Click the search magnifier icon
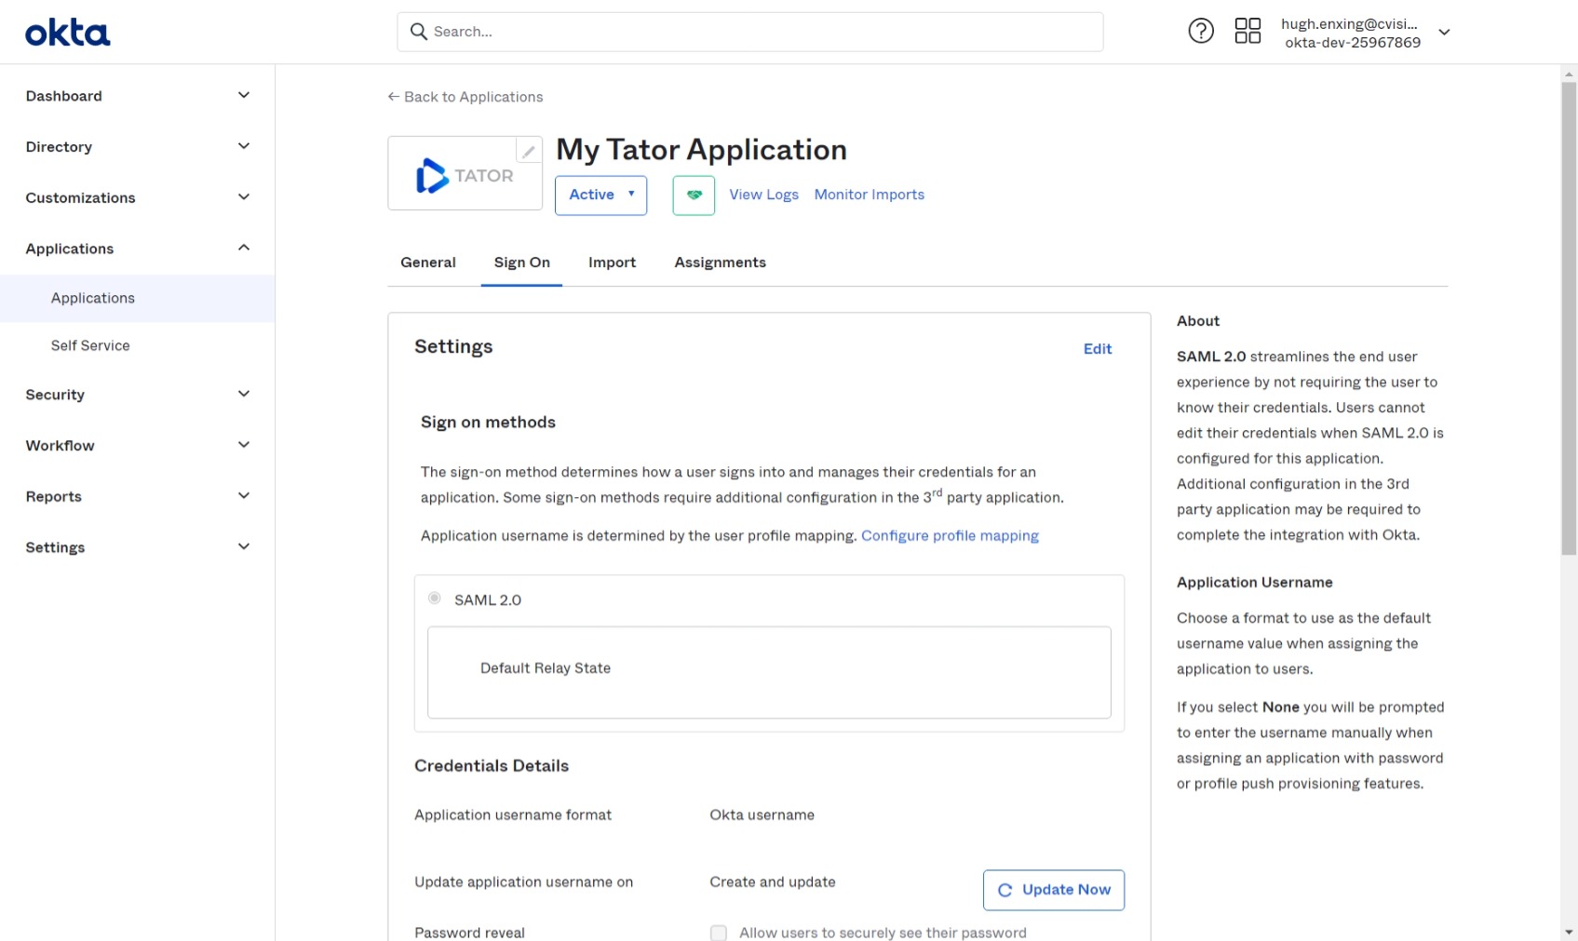 pos(419,32)
